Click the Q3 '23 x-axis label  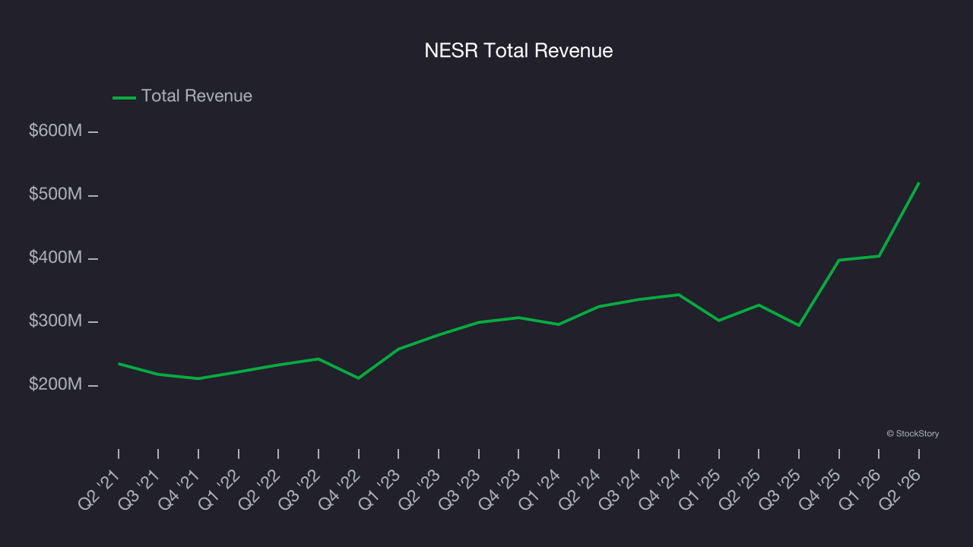point(461,489)
